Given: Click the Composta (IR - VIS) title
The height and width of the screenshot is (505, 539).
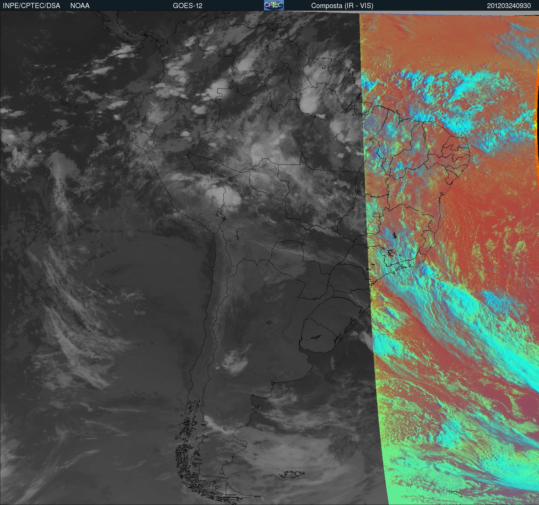Looking at the screenshot, I should (342, 6).
